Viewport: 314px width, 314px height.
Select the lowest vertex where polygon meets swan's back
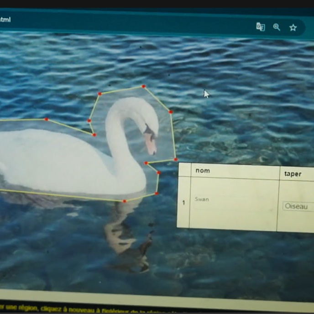click(x=94, y=135)
